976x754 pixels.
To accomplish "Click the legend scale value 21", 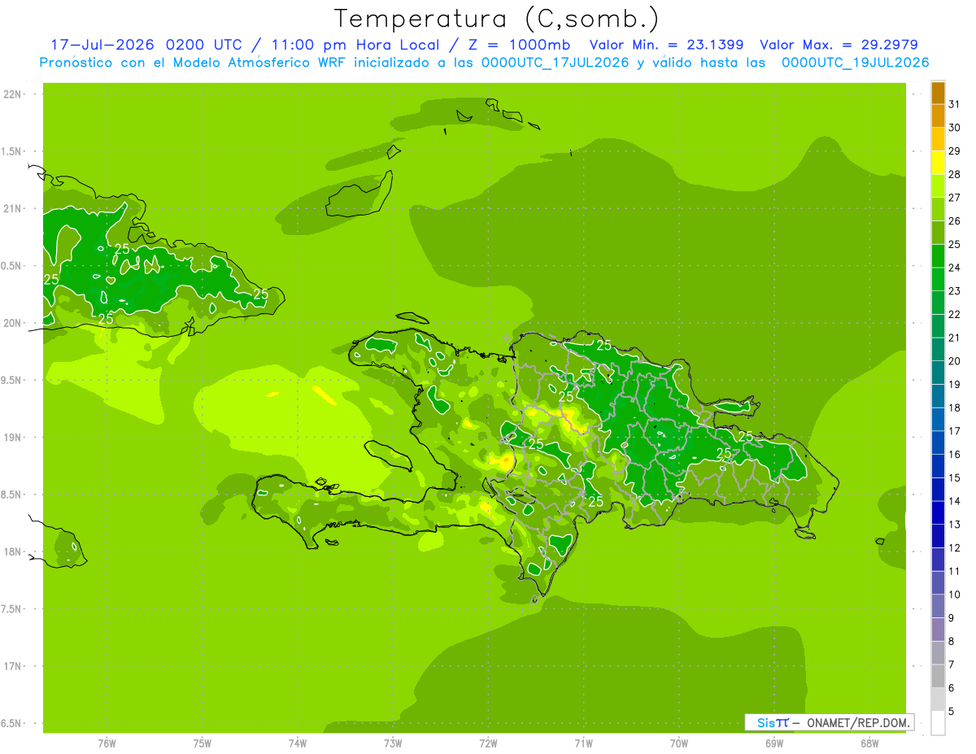I will pyautogui.click(x=955, y=338).
